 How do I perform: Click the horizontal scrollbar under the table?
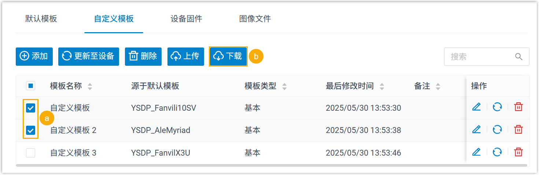coord(271,166)
